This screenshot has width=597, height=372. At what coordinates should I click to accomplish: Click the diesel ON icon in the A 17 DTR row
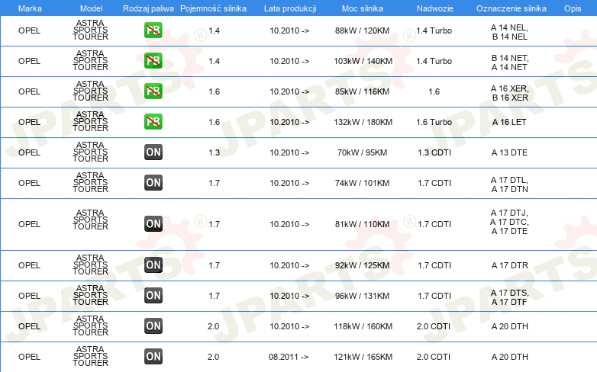(153, 265)
